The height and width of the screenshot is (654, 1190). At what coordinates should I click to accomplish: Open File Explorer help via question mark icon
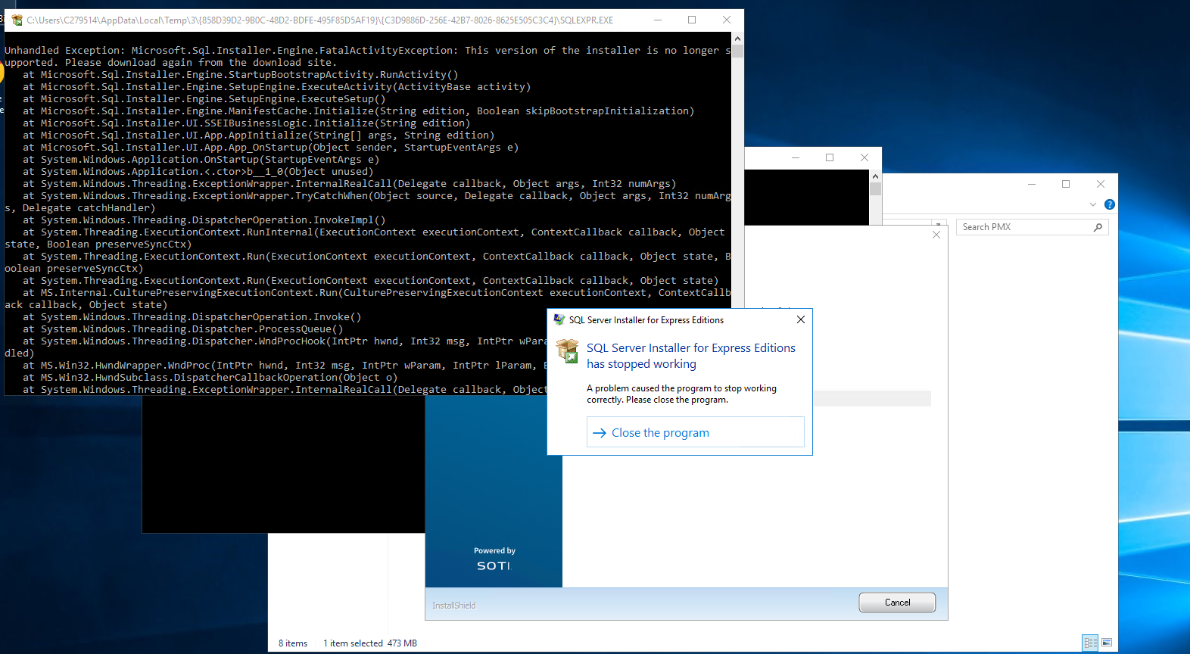tap(1109, 204)
